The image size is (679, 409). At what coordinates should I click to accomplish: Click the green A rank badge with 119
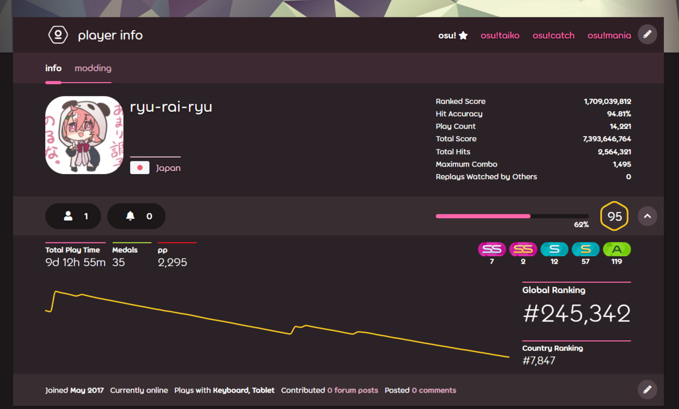617,249
